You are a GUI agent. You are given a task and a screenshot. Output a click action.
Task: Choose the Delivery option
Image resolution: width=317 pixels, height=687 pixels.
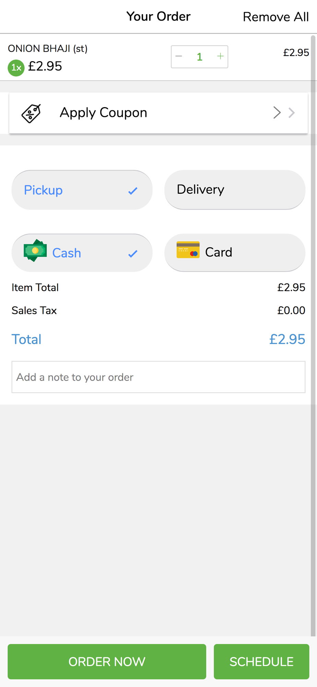pyautogui.click(x=235, y=190)
